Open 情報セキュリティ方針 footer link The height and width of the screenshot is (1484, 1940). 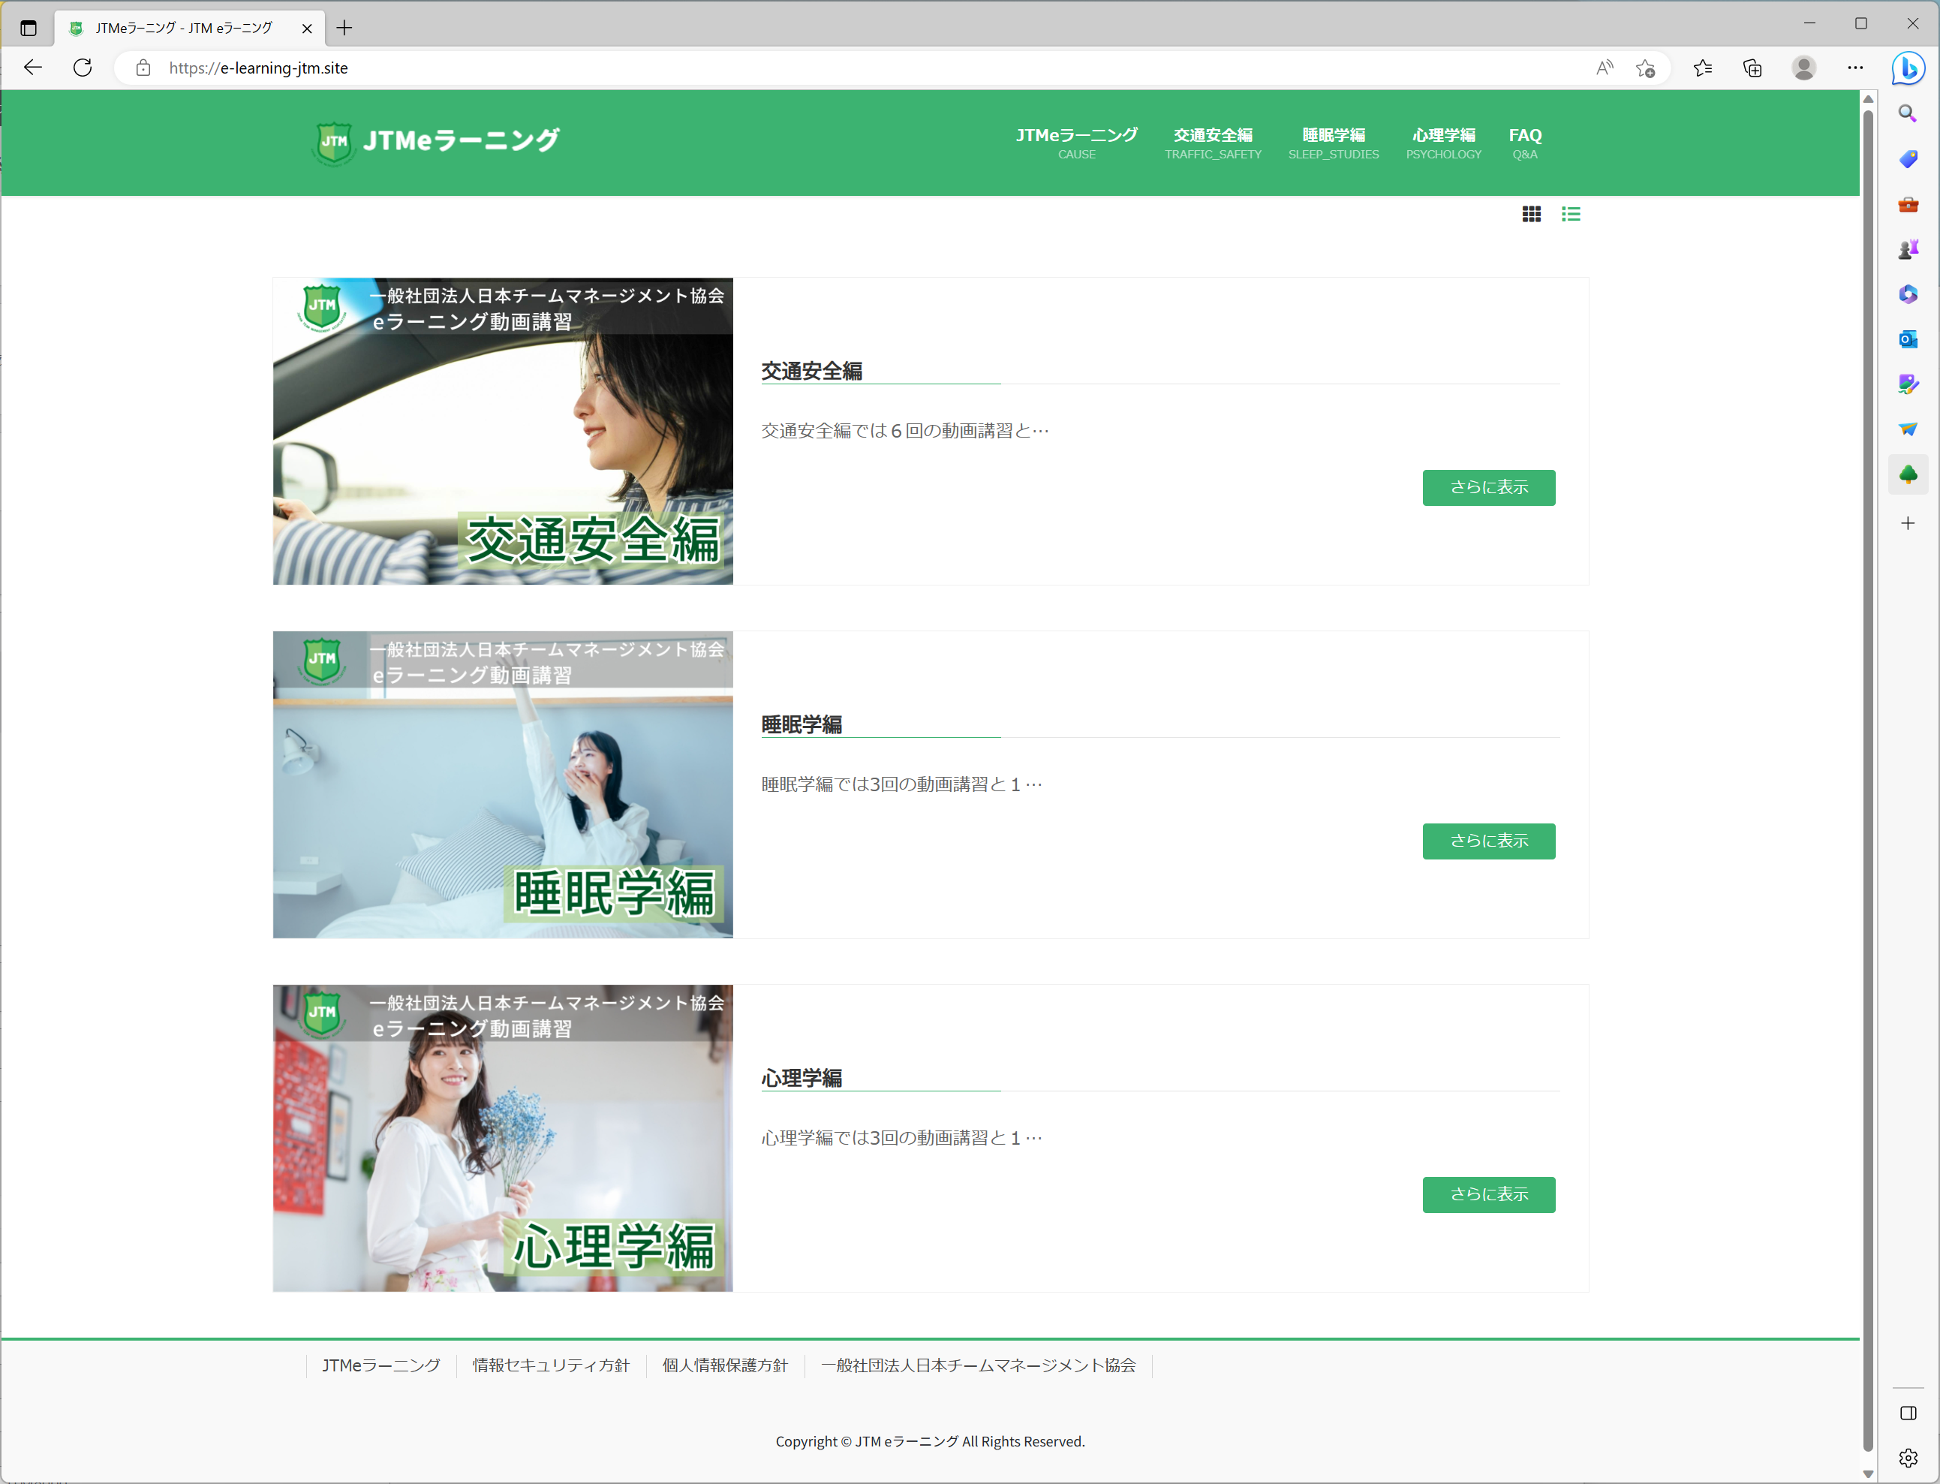(551, 1365)
